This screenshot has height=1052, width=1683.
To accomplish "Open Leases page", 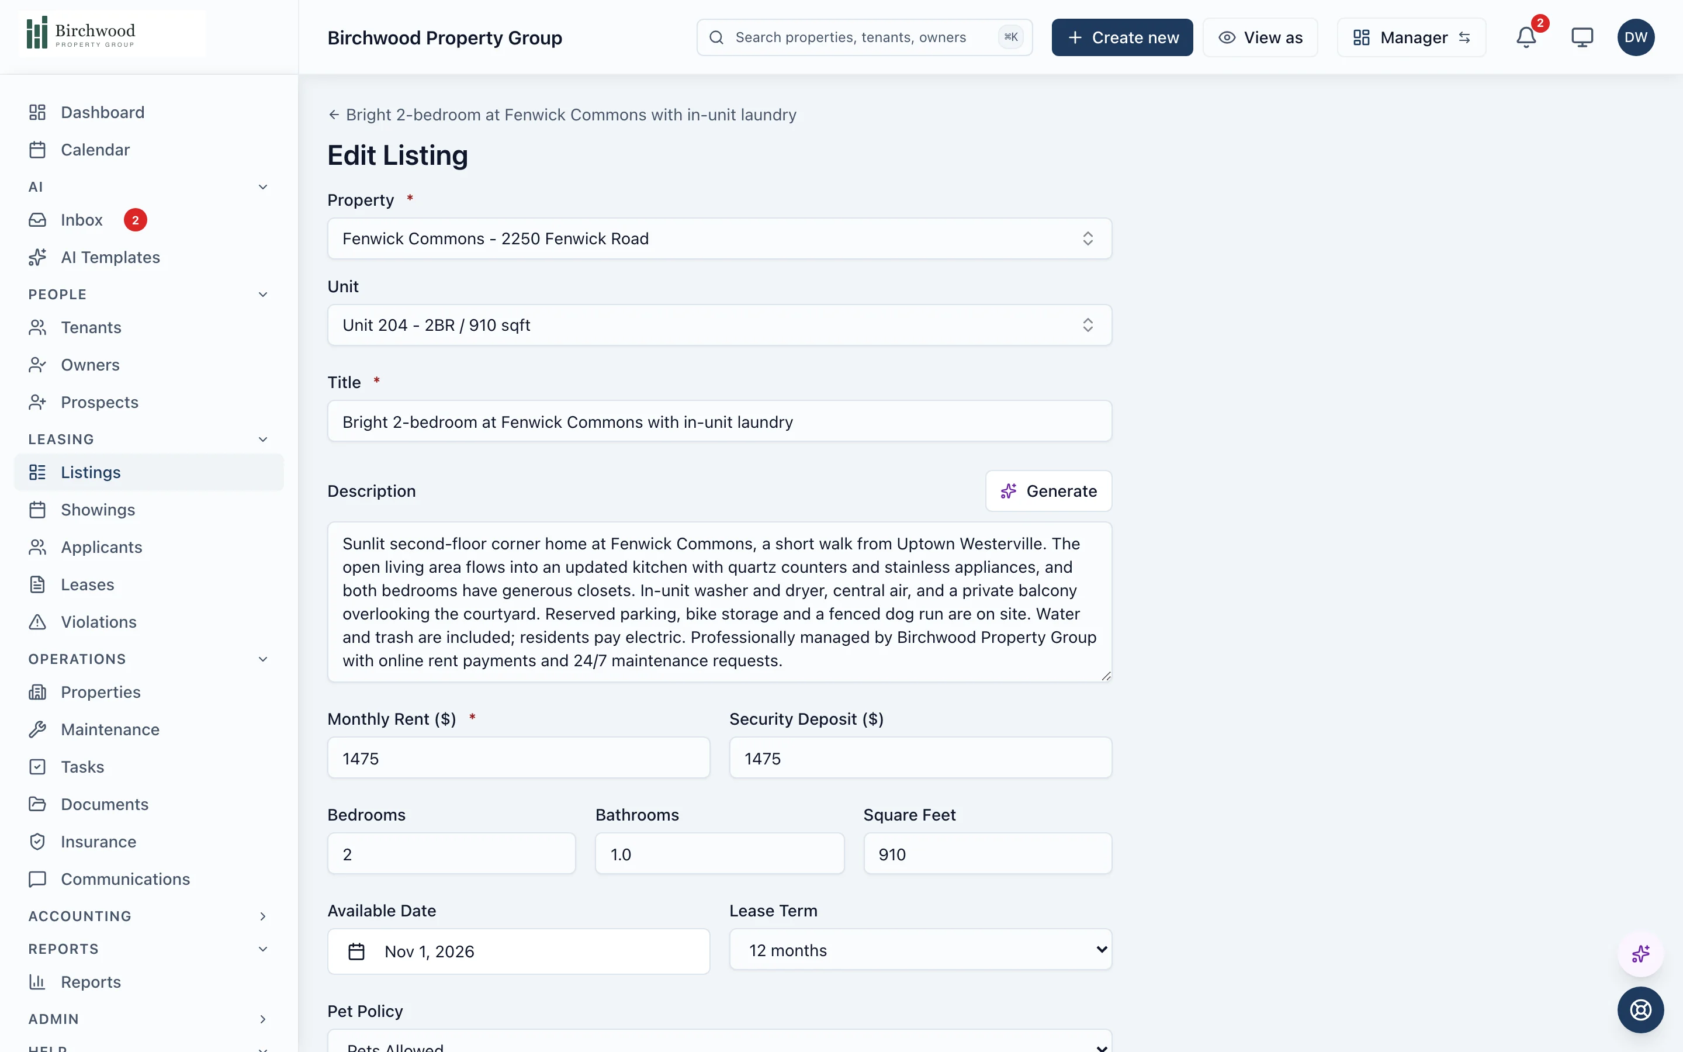I will point(149,584).
